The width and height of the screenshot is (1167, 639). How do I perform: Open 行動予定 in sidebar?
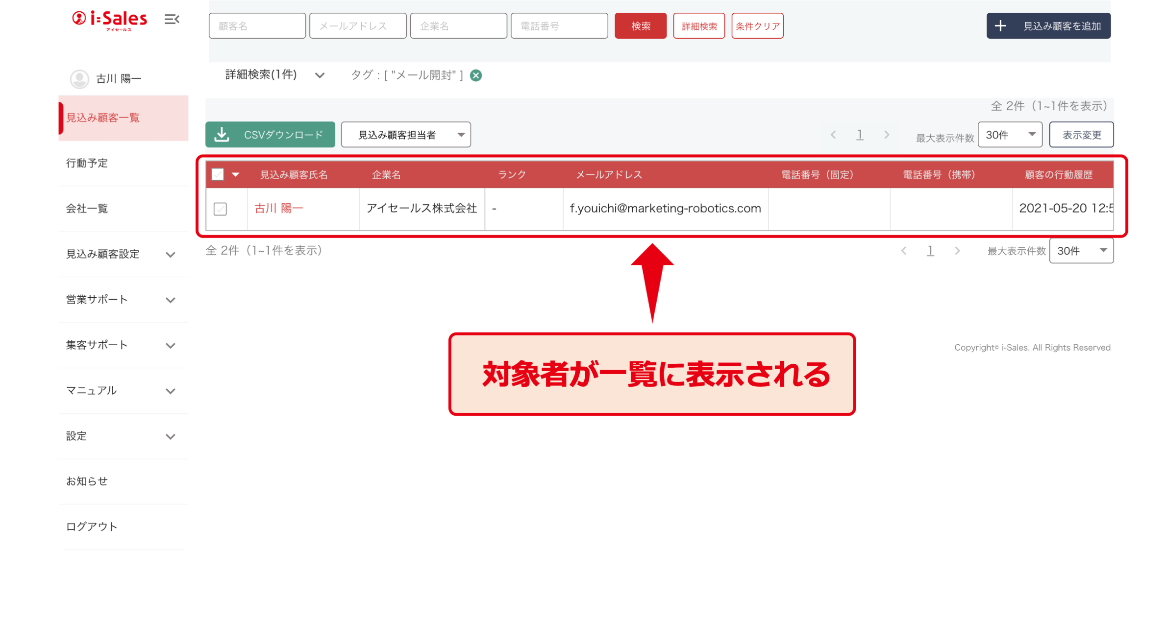pos(87,163)
